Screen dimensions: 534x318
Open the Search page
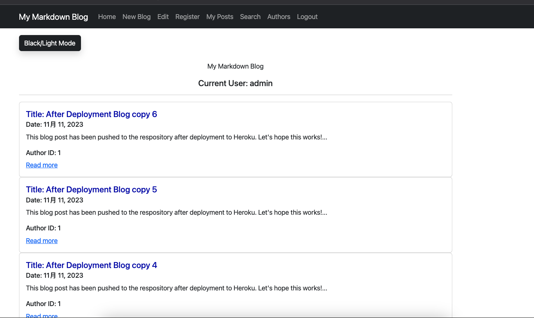click(x=250, y=17)
